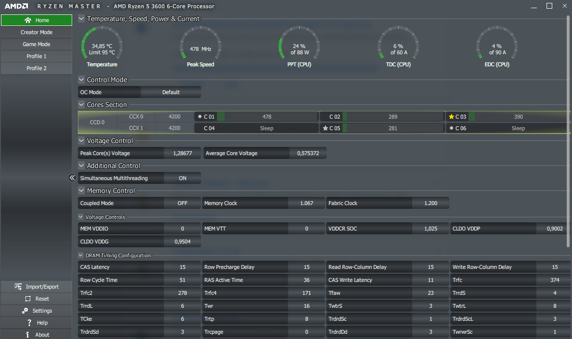
Task: Collapse Voltage Controls subsection
Action: (x=81, y=217)
